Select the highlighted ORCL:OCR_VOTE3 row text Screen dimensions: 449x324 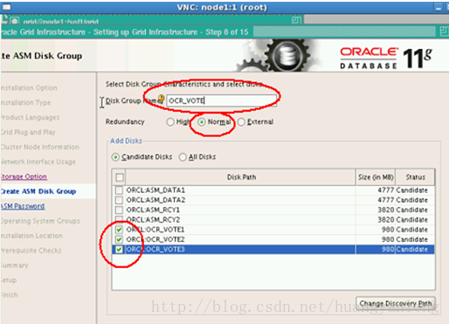(155, 250)
